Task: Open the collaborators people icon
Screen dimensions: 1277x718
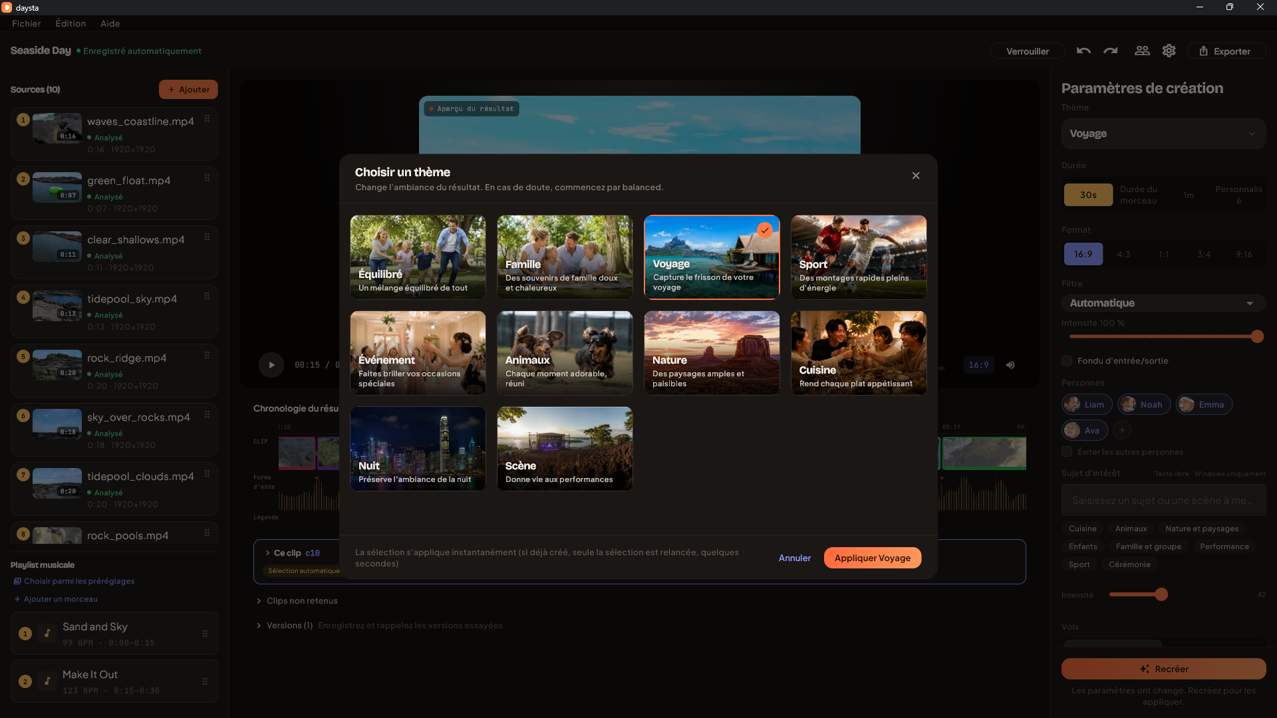Action: 1142,51
